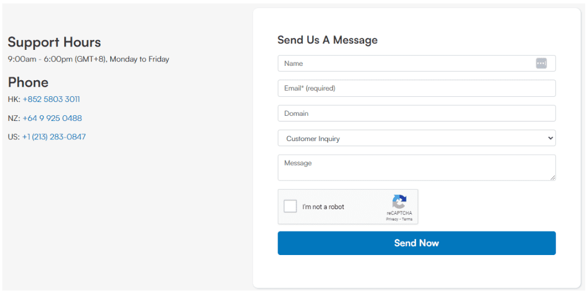Open the reCAPTCHA Terms link
This screenshot has width=587, height=294.
coord(407,219)
